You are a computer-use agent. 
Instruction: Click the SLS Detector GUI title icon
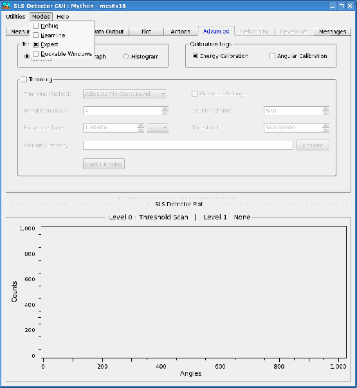[6, 6]
